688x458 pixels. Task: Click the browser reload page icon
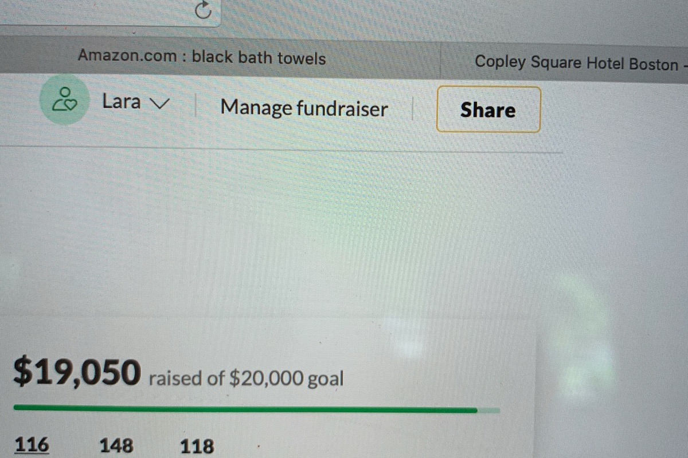click(x=204, y=10)
